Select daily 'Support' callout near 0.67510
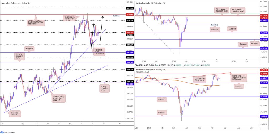The image size is (269, 134). [239, 86]
